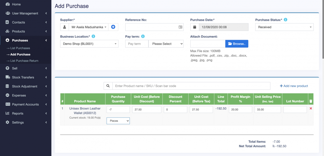Click the Purchases down-arrow circle icon
324x156 pixels.
coord(7,40)
